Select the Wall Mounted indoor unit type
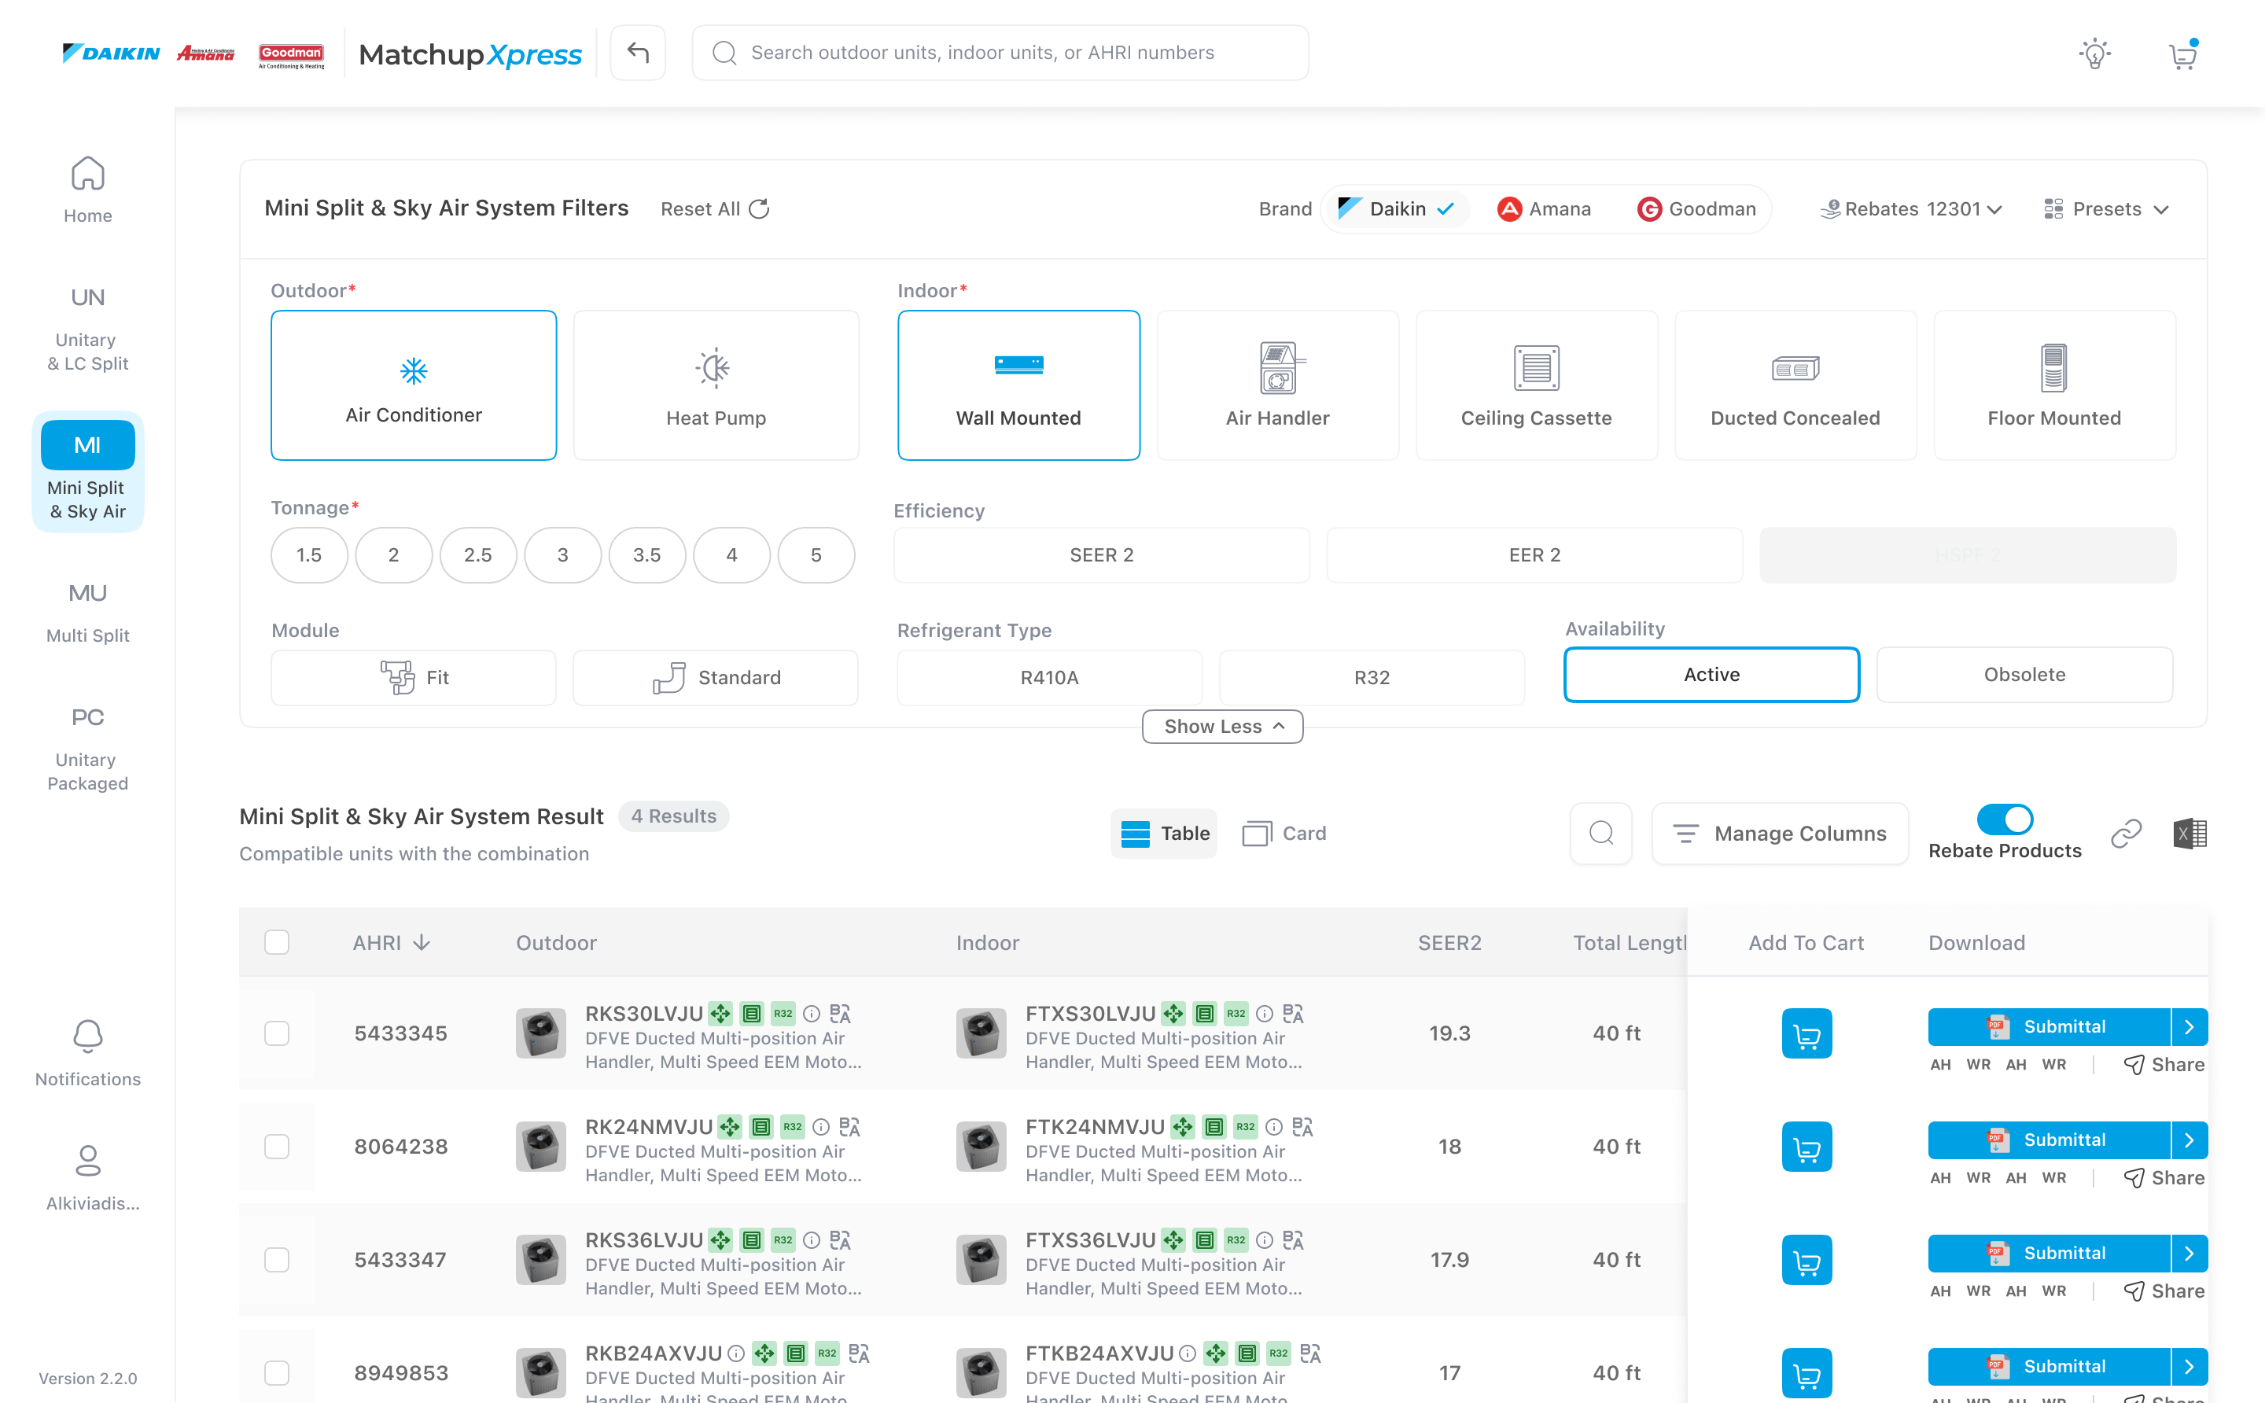Viewport: 2265px width, 1403px height. [1018, 385]
